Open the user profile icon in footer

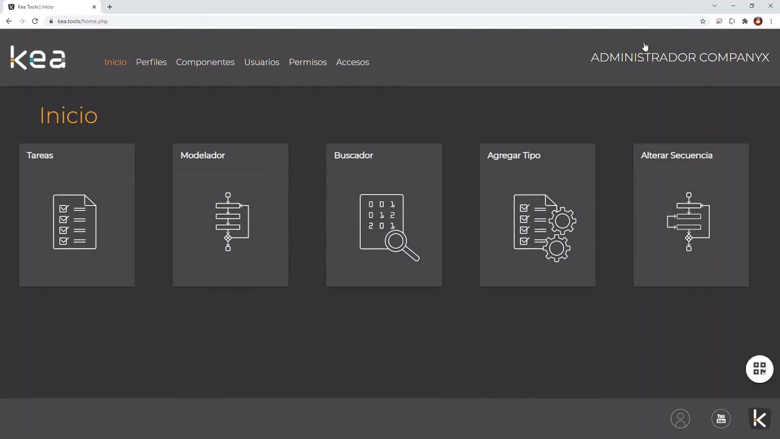680,419
